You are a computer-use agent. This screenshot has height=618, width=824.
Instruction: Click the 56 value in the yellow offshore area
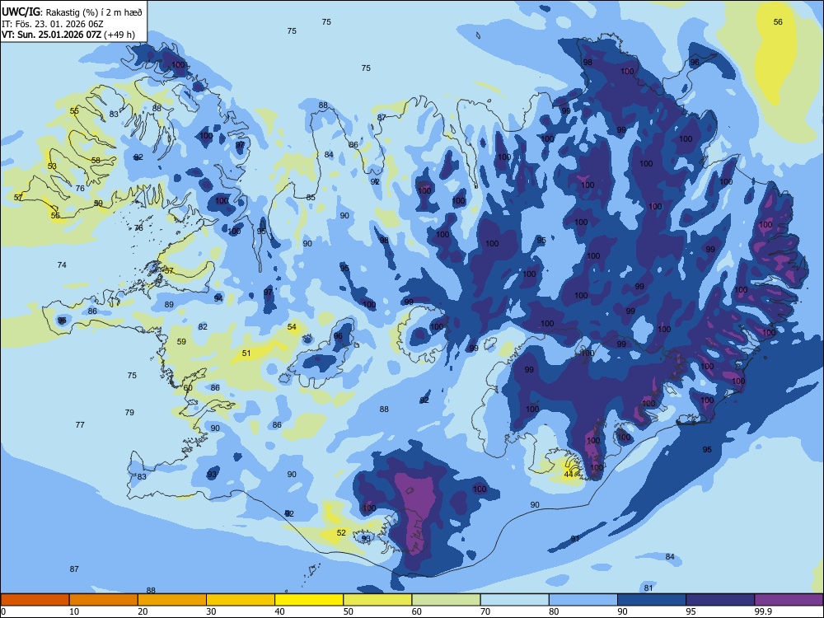coord(778,22)
